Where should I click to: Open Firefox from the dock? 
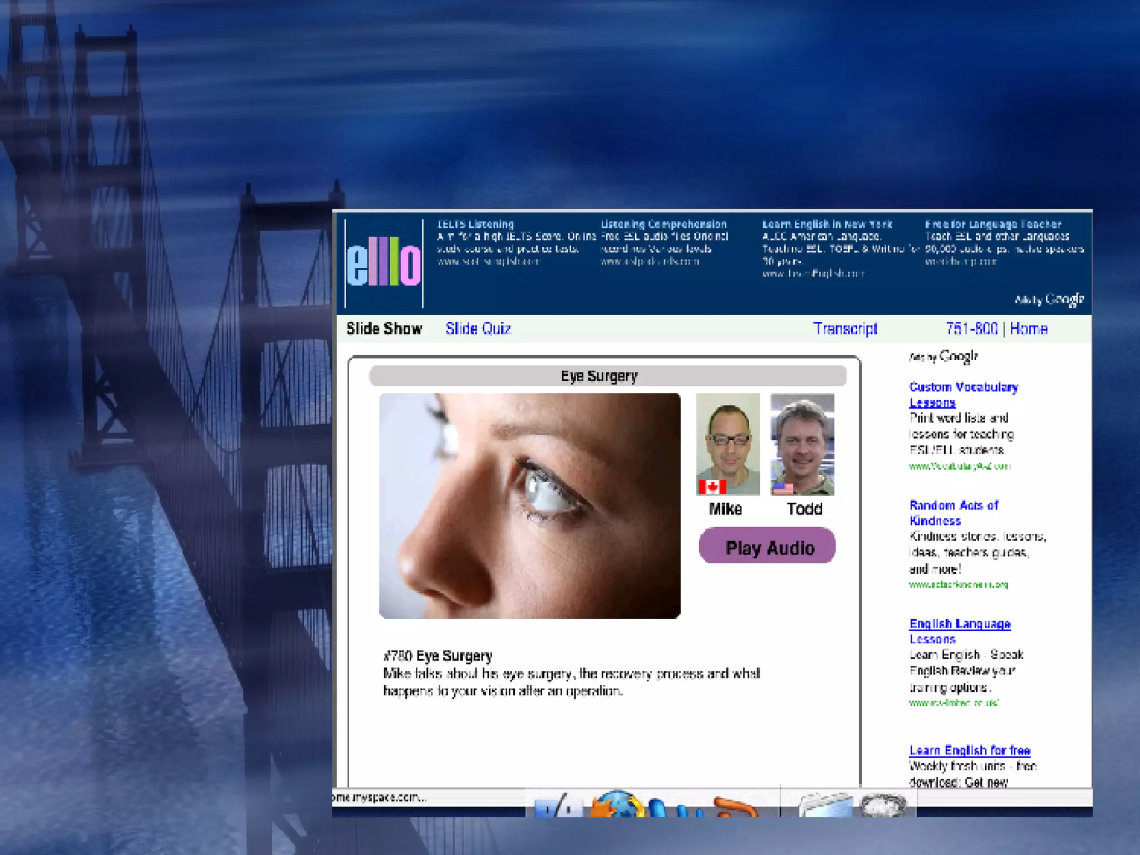(617, 806)
